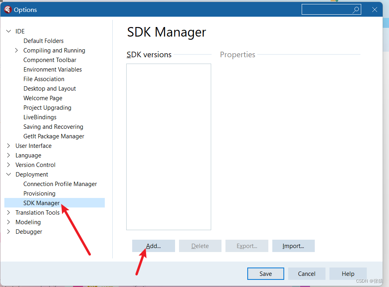Expand the Version Control node
The image size is (389, 287).
(8, 165)
